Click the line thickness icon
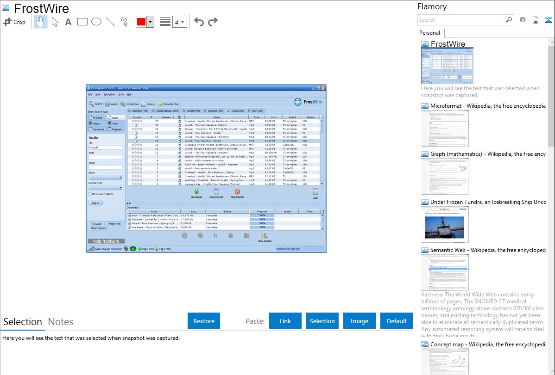 click(x=165, y=22)
